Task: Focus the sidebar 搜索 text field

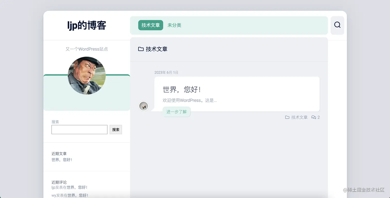Action: (x=79, y=130)
